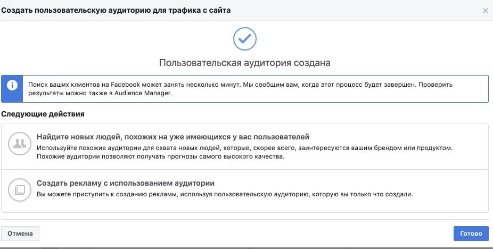Click the dialog title 'Создать пользовательскую аудиторию'
The height and width of the screenshot is (249, 493).
(116, 10)
